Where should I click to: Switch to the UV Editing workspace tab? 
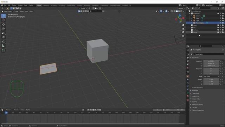(x=62, y=6)
